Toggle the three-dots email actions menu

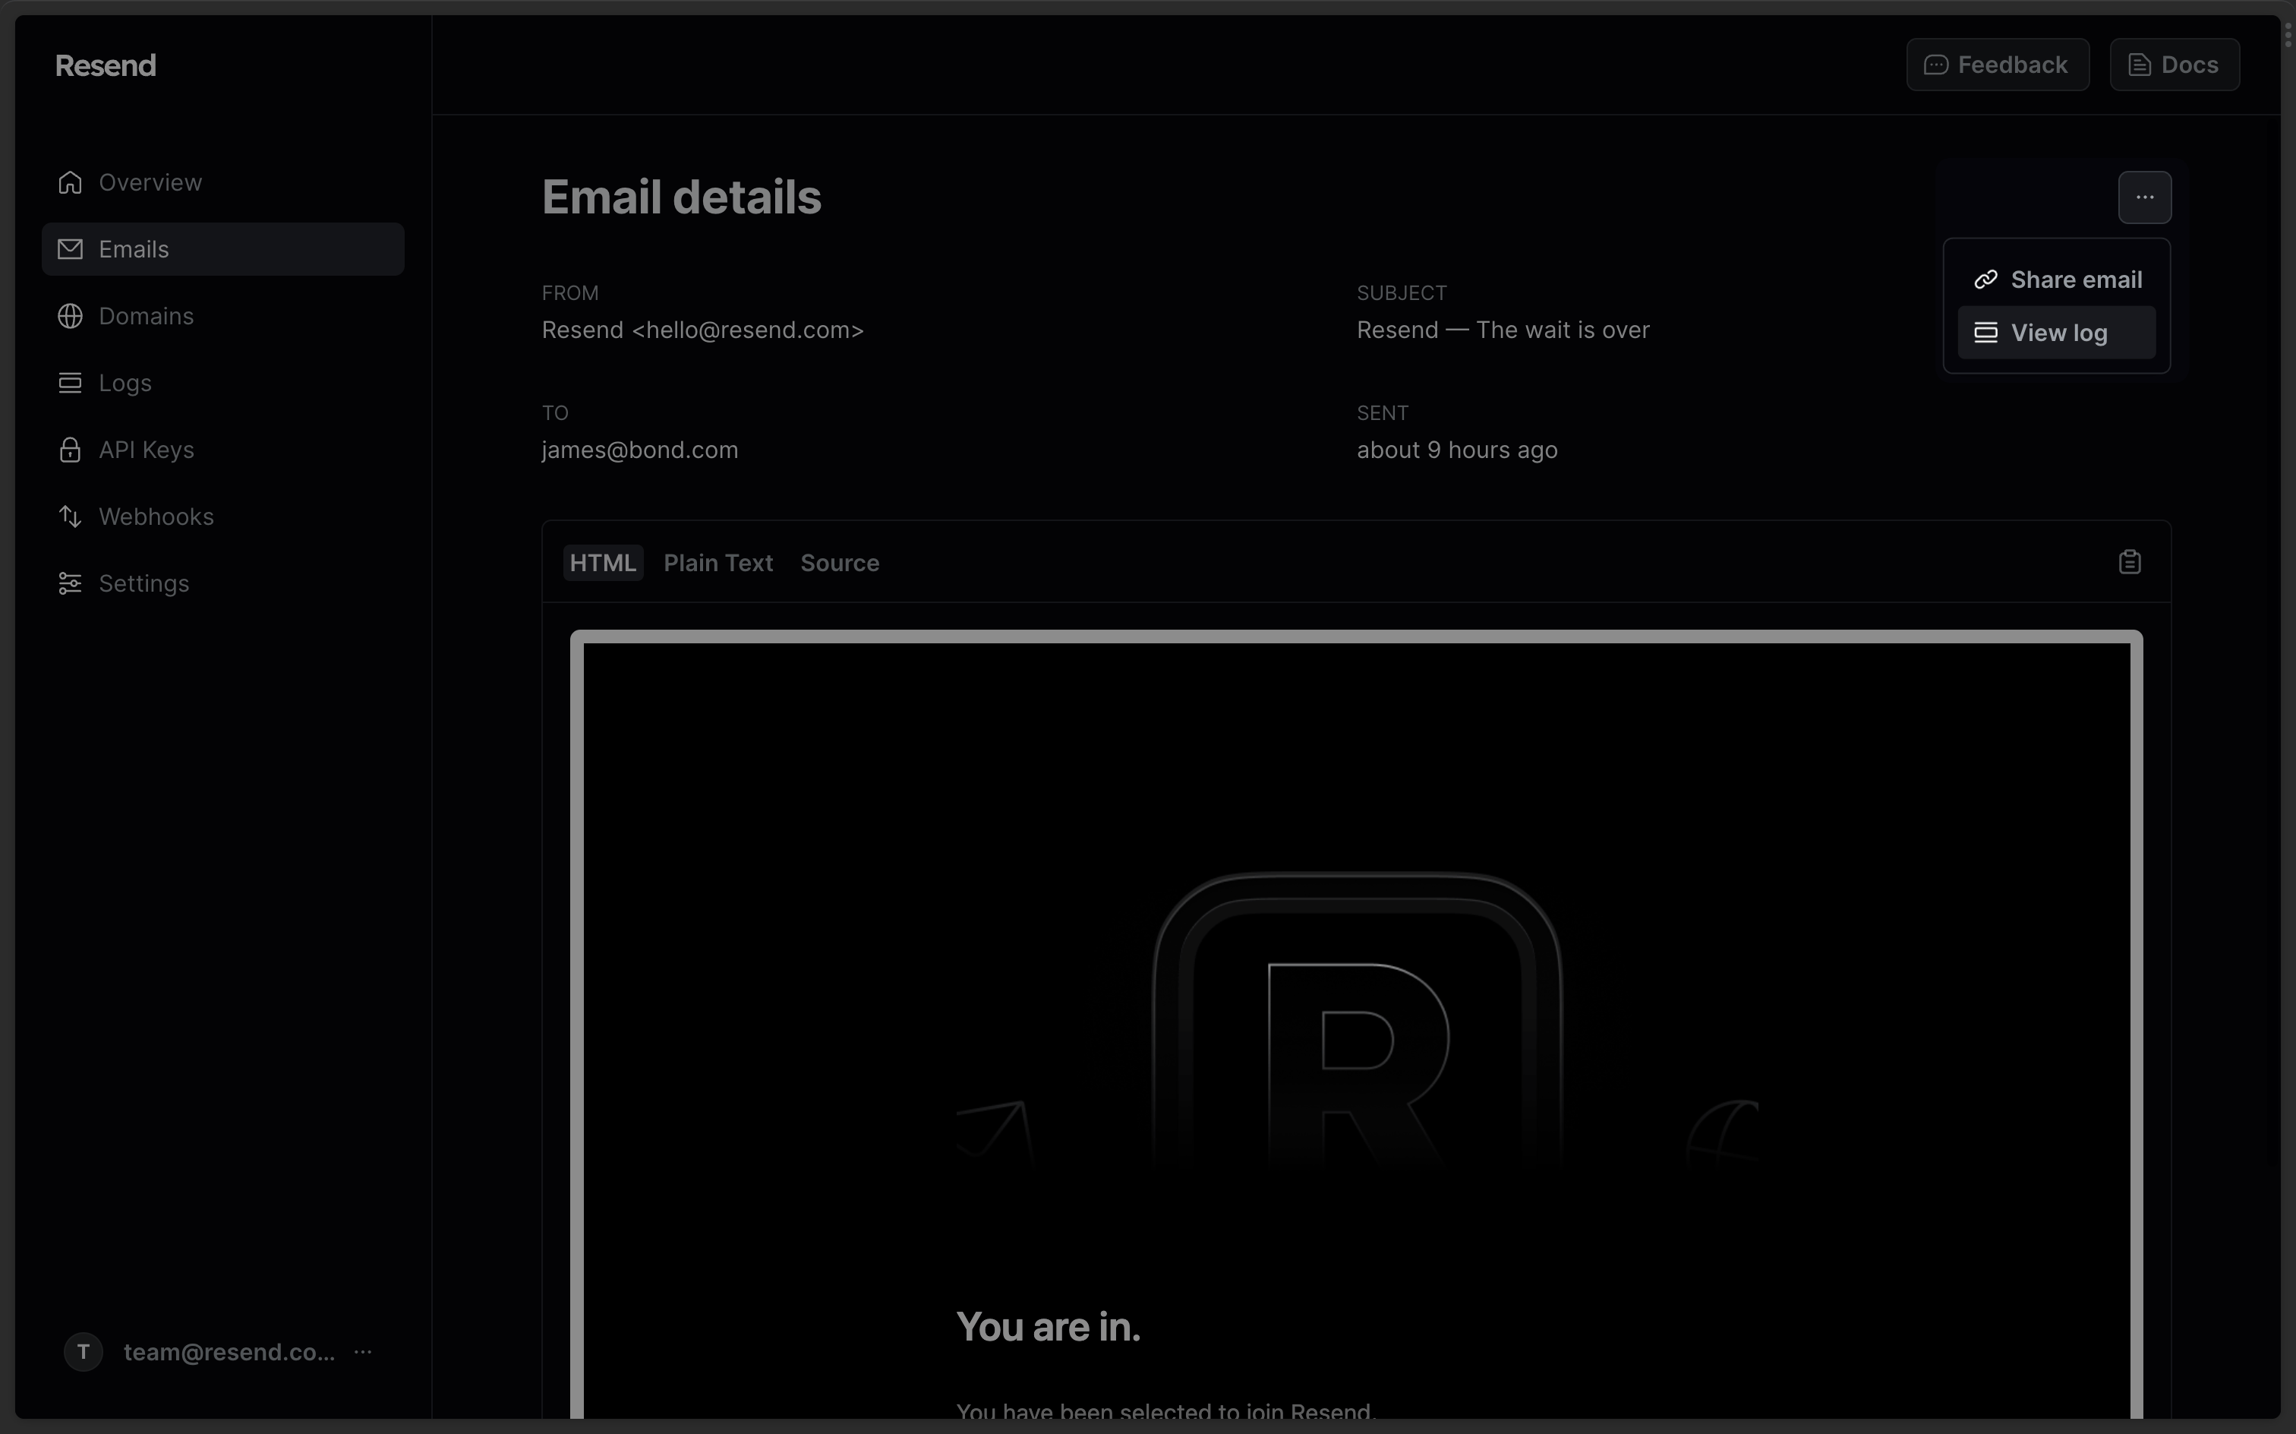click(2144, 197)
